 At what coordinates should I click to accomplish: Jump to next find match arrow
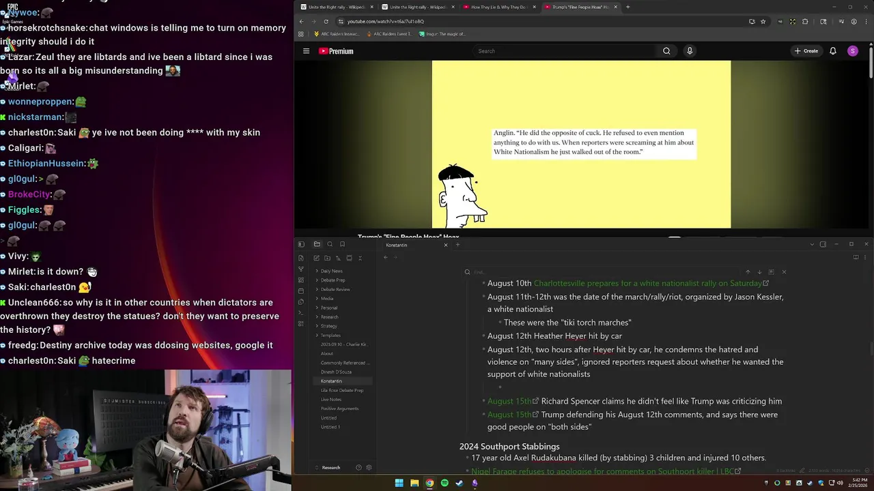(759, 272)
